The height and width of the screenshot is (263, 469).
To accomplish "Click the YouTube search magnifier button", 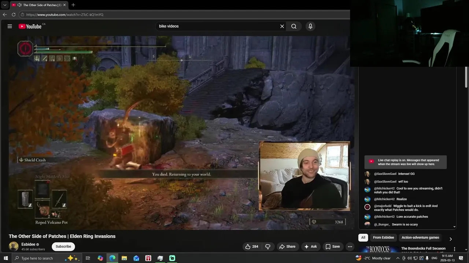I will point(294,26).
